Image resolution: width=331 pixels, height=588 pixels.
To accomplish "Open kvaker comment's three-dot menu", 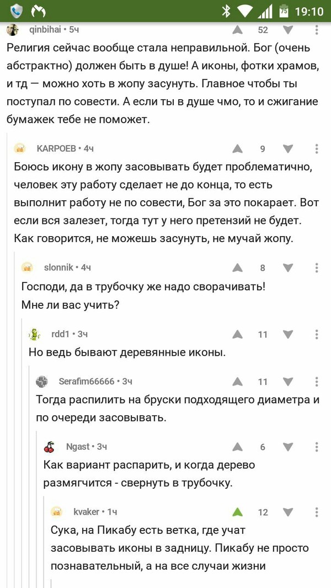I will (x=317, y=512).
